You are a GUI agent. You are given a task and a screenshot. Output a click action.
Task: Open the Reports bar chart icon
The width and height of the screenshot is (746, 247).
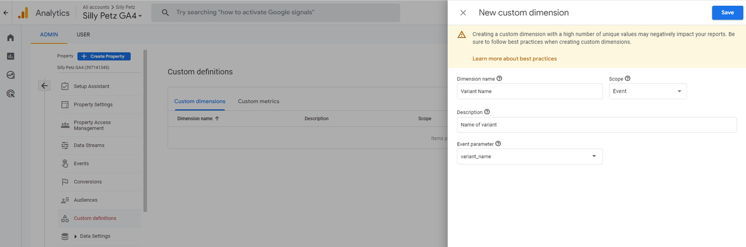click(10, 56)
